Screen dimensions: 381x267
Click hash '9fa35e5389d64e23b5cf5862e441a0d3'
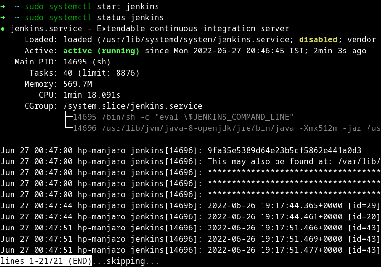[x=285, y=151]
